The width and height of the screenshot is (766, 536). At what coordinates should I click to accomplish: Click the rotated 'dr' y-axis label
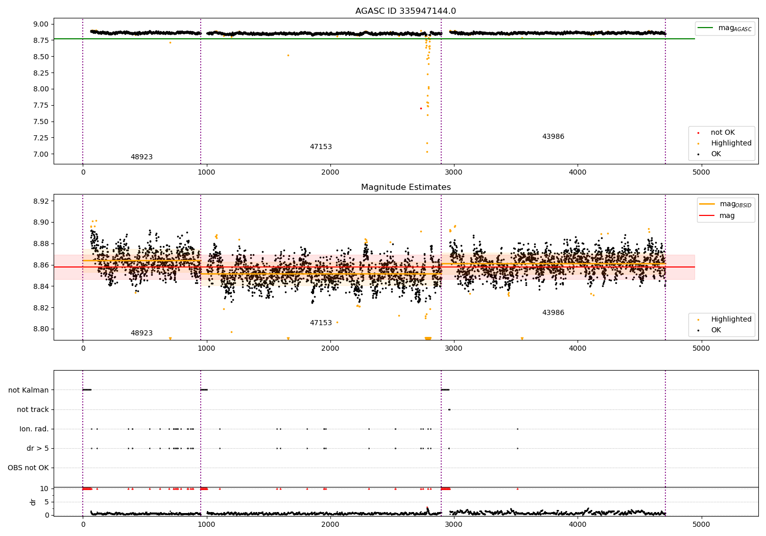33,502
